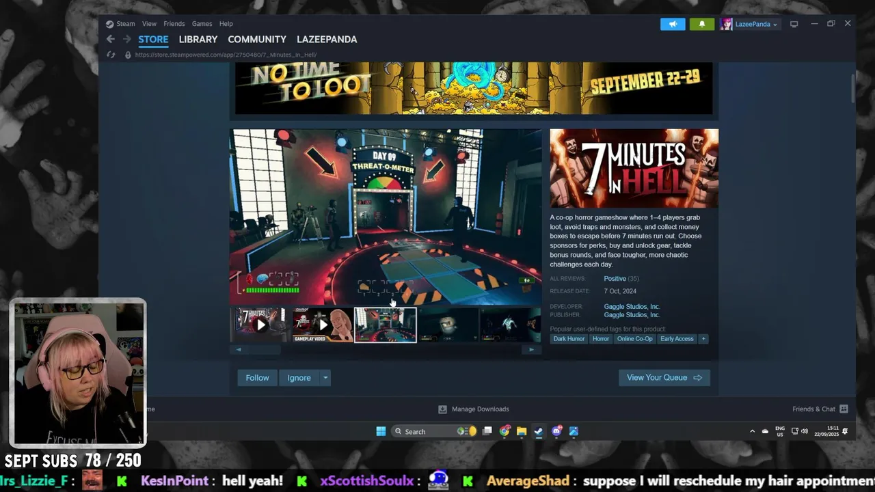Expand more tags with the plus button
This screenshot has height=492, width=875.
coord(703,339)
